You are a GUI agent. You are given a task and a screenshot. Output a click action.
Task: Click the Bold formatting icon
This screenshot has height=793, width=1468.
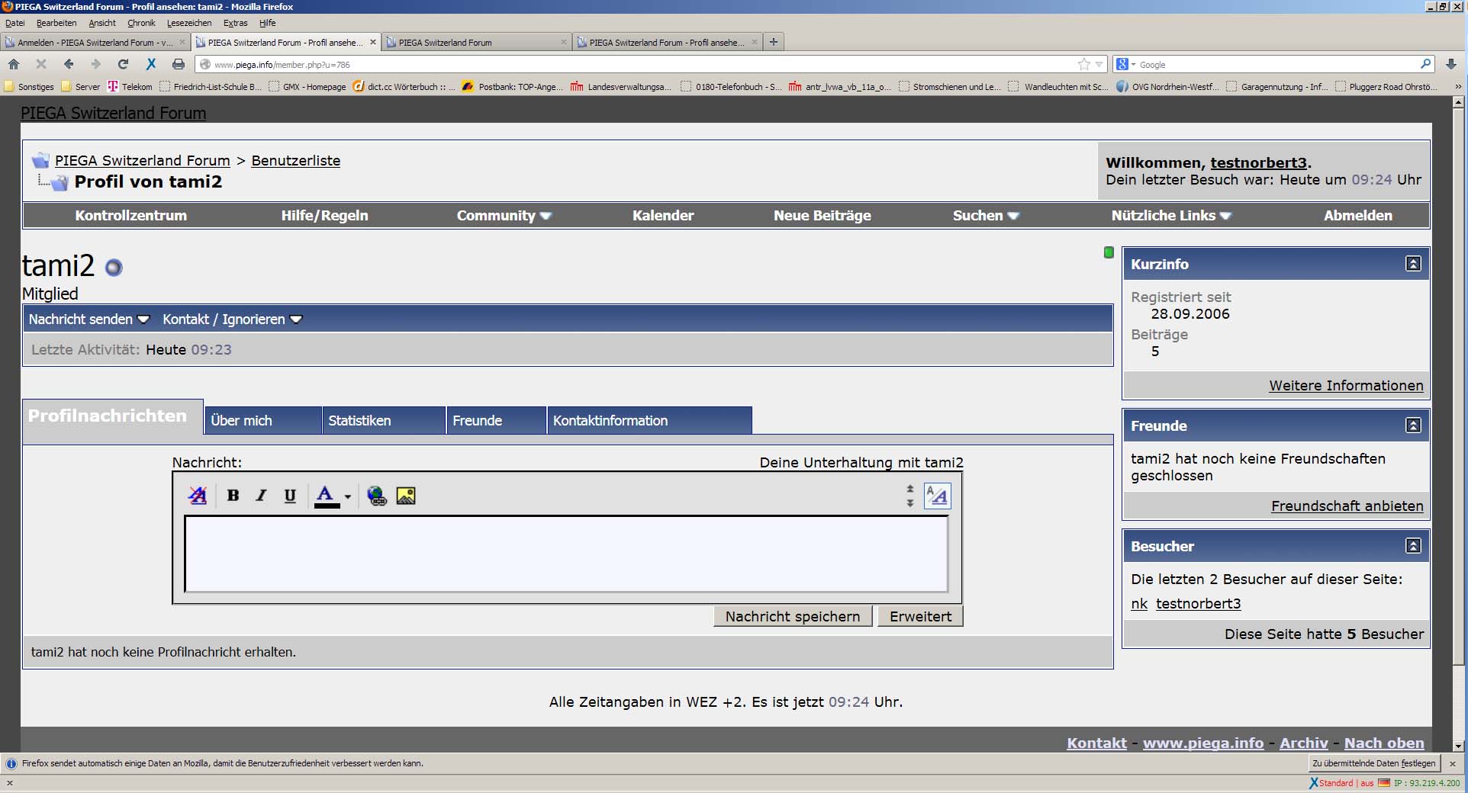click(233, 496)
